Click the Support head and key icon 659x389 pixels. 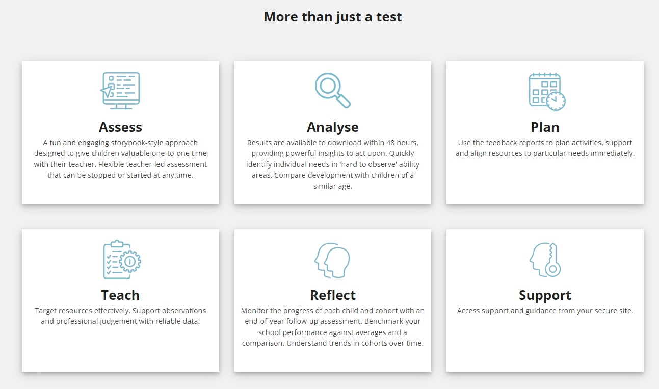[x=545, y=260]
